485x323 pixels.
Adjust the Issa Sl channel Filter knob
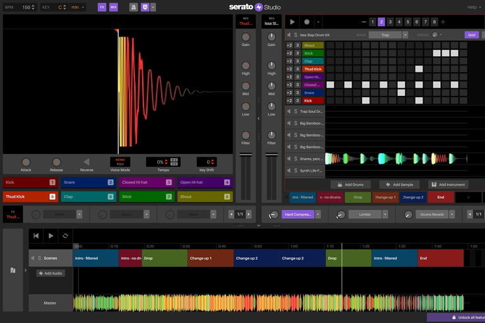[272, 135]
